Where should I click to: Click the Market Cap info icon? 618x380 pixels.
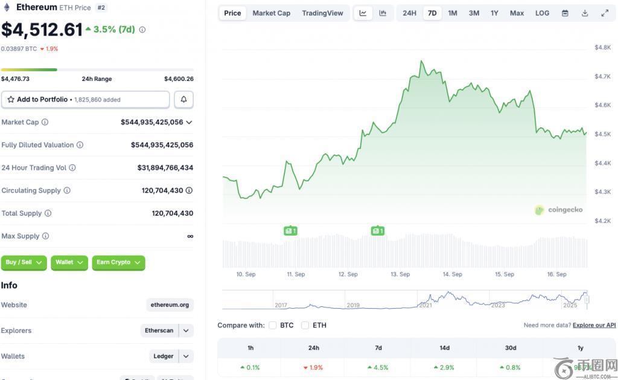45,122
